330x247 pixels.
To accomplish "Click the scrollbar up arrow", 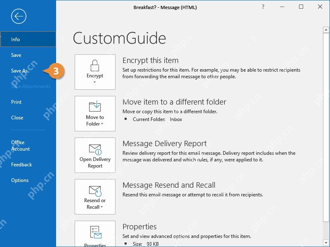I will [x=326, y=30].
